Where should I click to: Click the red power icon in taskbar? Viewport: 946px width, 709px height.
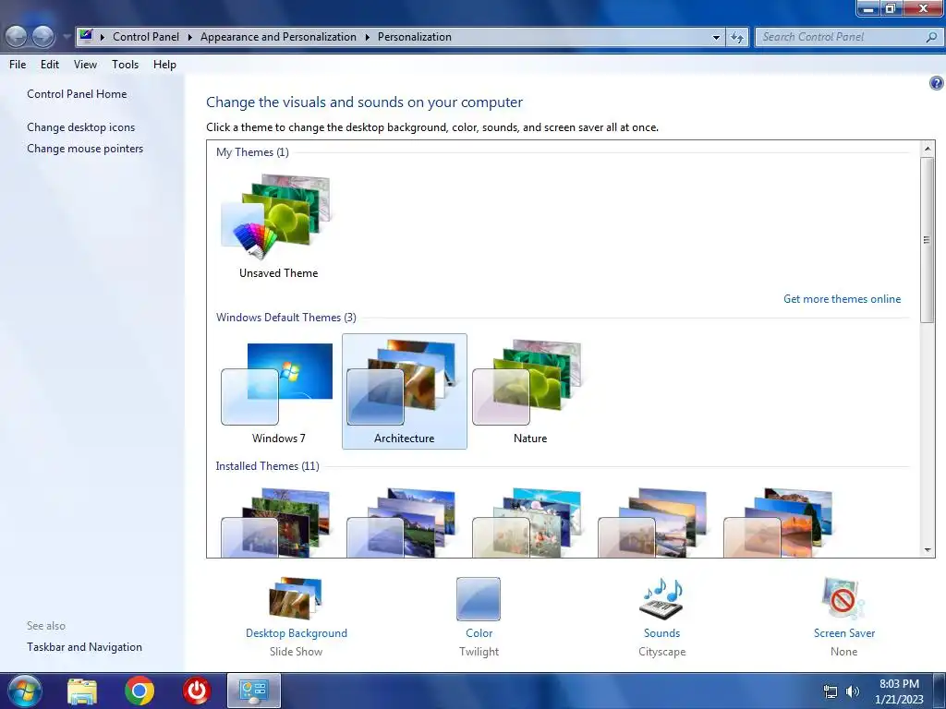tap(197, 691)
